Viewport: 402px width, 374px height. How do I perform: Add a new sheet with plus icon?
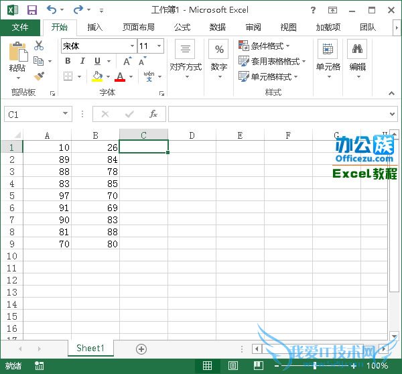pyautogui.click(x=141, y=349)
